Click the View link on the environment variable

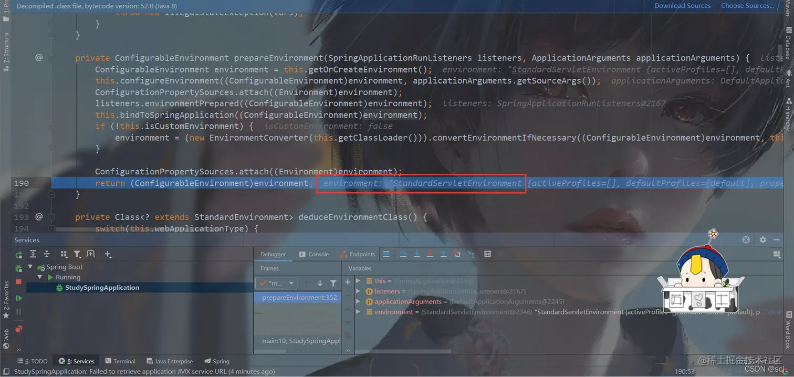(774, 312)
